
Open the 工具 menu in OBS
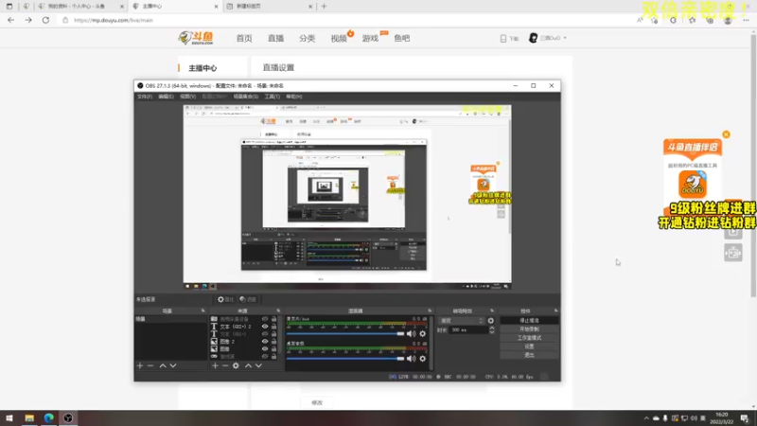coord(272,97)
